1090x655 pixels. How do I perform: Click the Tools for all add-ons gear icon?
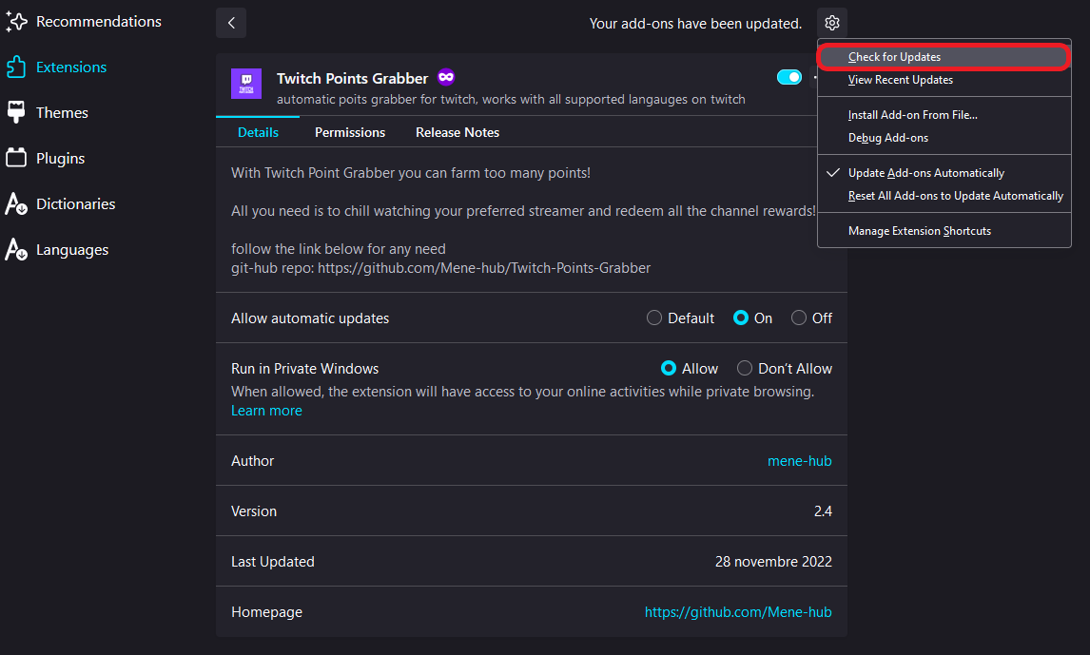click(831, 22)
